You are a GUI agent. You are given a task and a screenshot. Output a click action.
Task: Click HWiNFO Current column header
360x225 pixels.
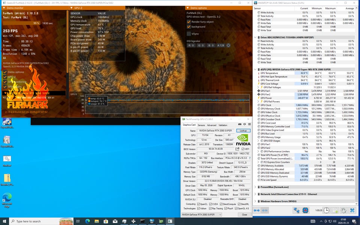(304, 8)
